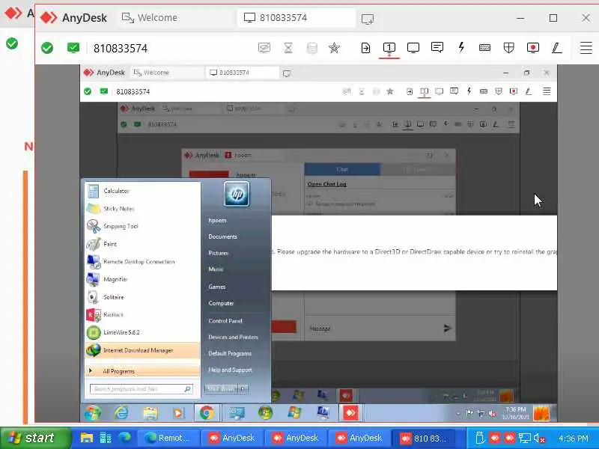Image resolution: width=599 pixels, height=449 pixels.
Task: Click the Search programs and files box
Action: click(x=141, y=389)
